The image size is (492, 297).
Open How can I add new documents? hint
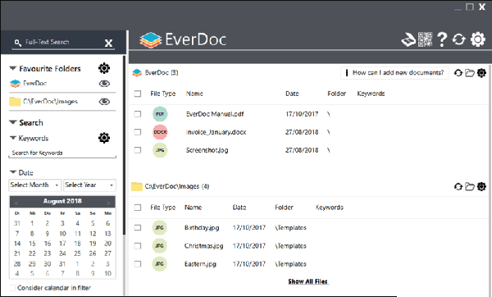[394, 73]
